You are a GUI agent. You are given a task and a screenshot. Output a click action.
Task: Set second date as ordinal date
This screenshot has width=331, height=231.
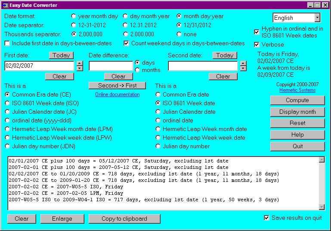(158, 121)
